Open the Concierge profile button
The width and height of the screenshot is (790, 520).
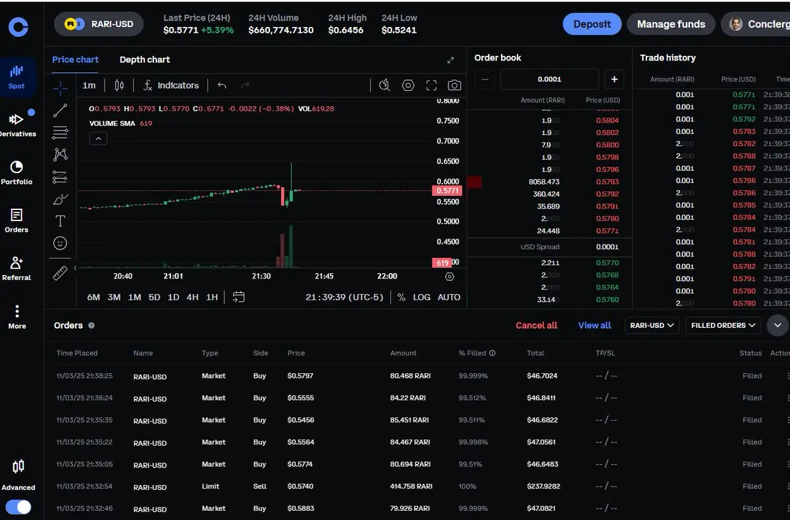tap(757, 24)
